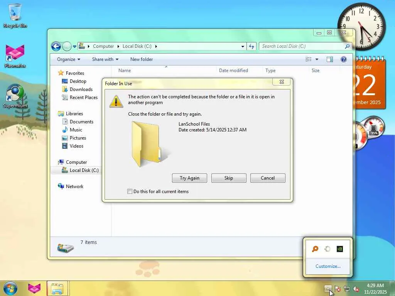The image size is (395, 296).
Task: Sort by the Date modified column
Action: coord(240,71)
